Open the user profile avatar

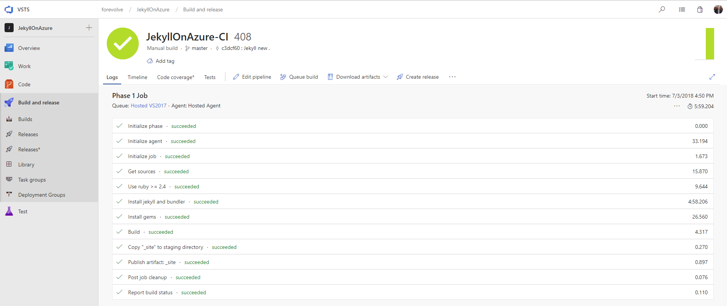(x=718, y=9)
